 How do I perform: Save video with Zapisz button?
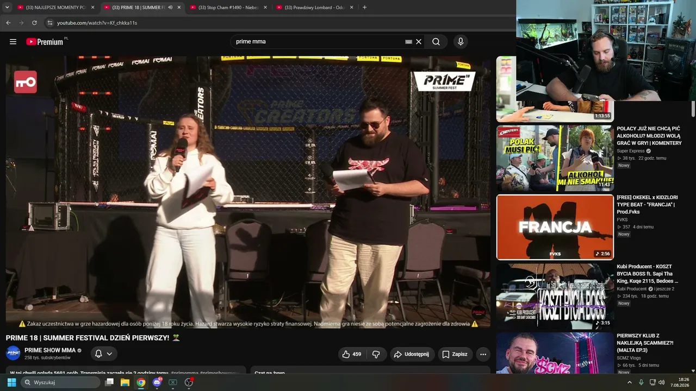(x=455, y=354)
